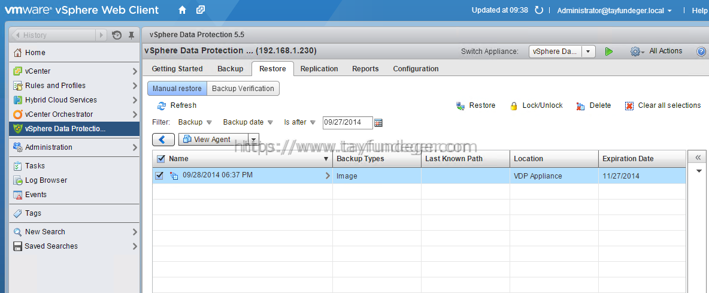This screenshot has width=709, height=293.
Task: Click the 11/27/2014 expiration cell
Action: [642, 176]
